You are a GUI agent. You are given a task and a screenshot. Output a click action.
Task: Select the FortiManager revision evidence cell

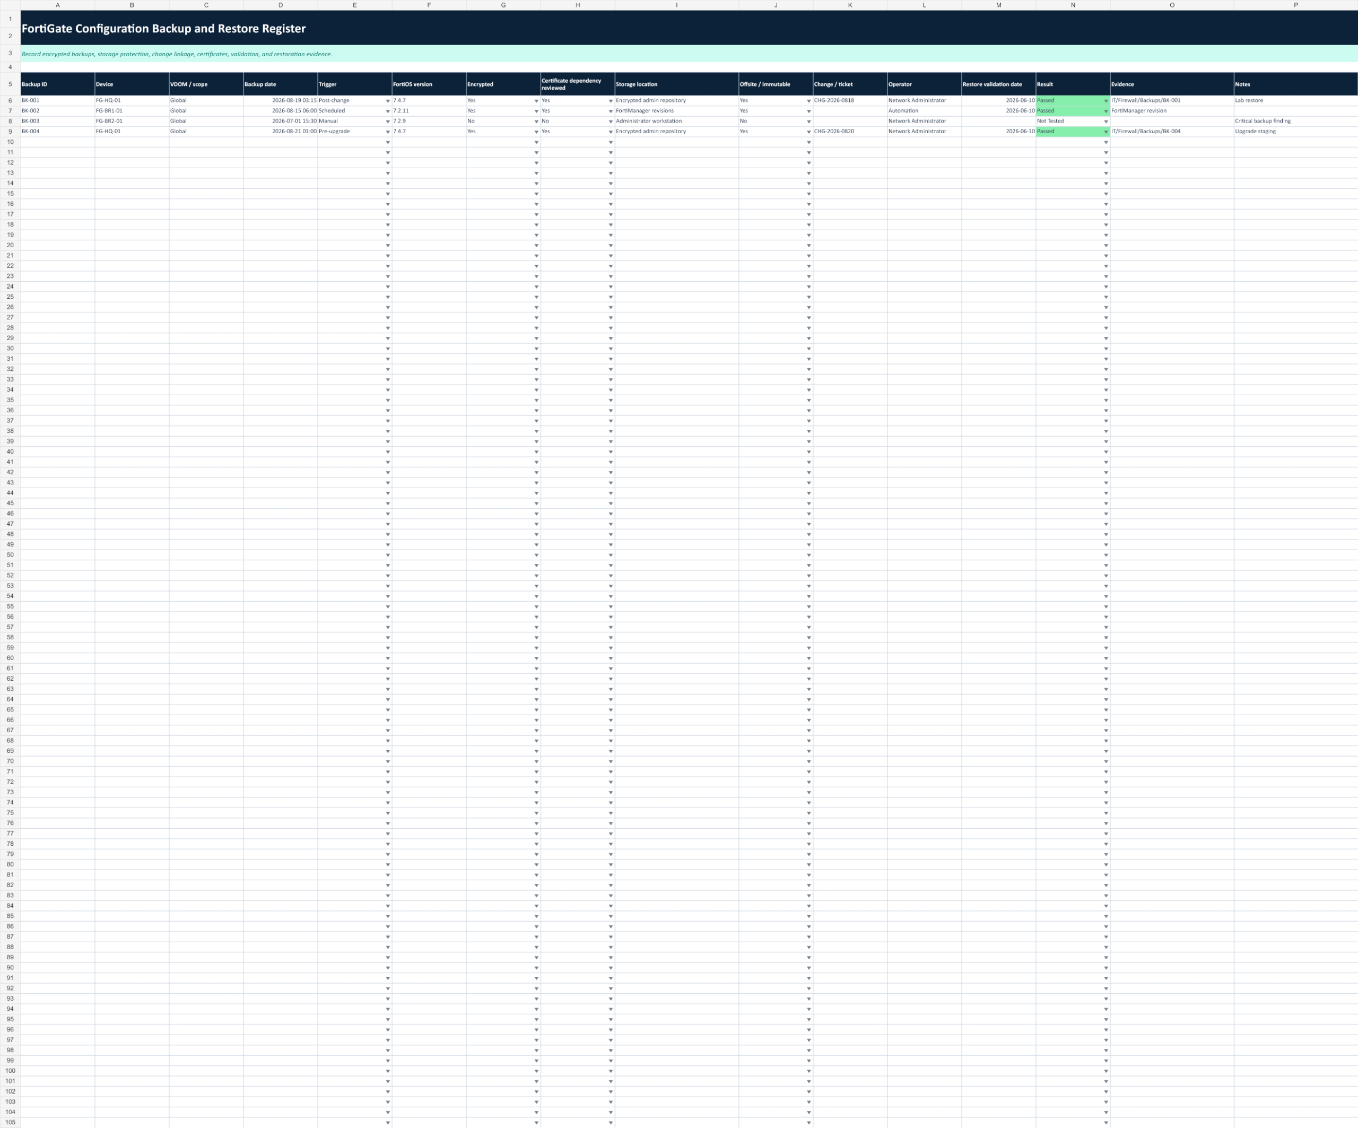click(1172, 111)
